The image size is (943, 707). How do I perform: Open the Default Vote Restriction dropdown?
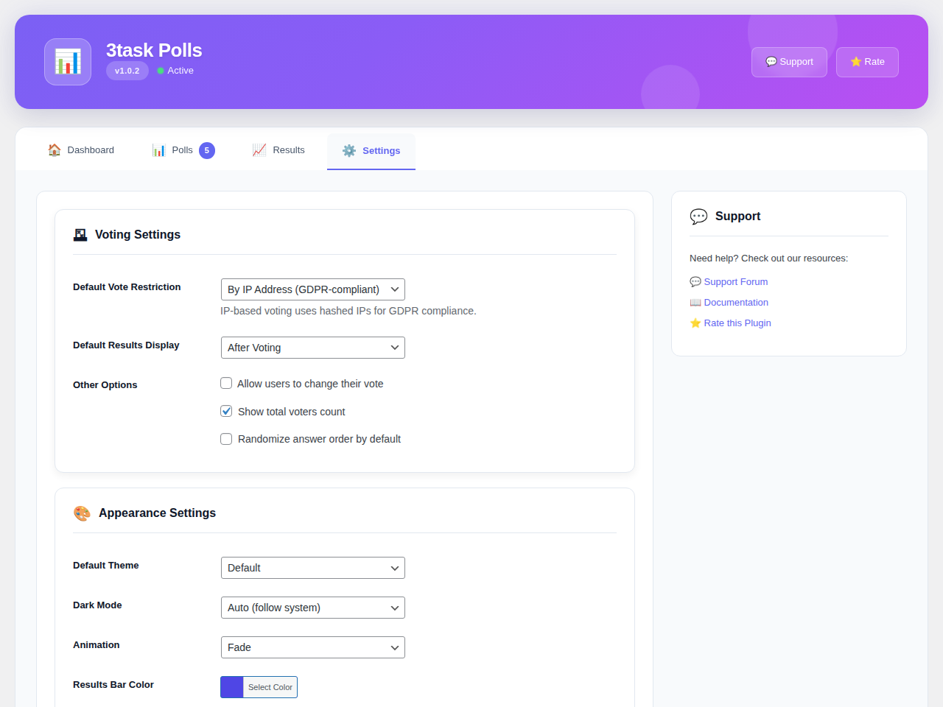313,289
